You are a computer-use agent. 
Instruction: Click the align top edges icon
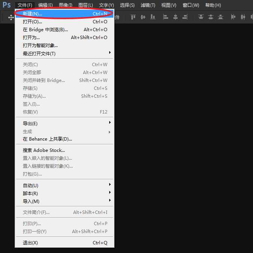pyautogui.click(x=133, y=17)
